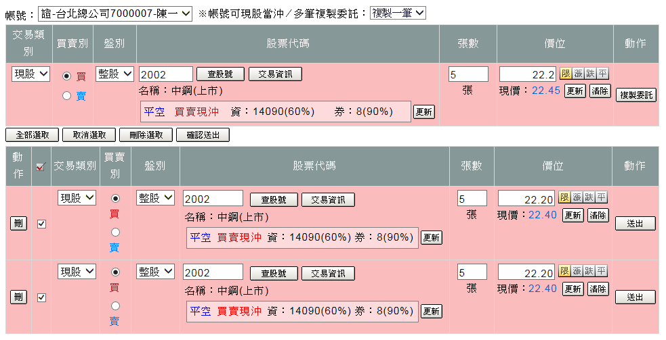Click the 刪 delete button on the first order row
The height and width of the screenshot is (340, 666).
[x=18, y=224]
